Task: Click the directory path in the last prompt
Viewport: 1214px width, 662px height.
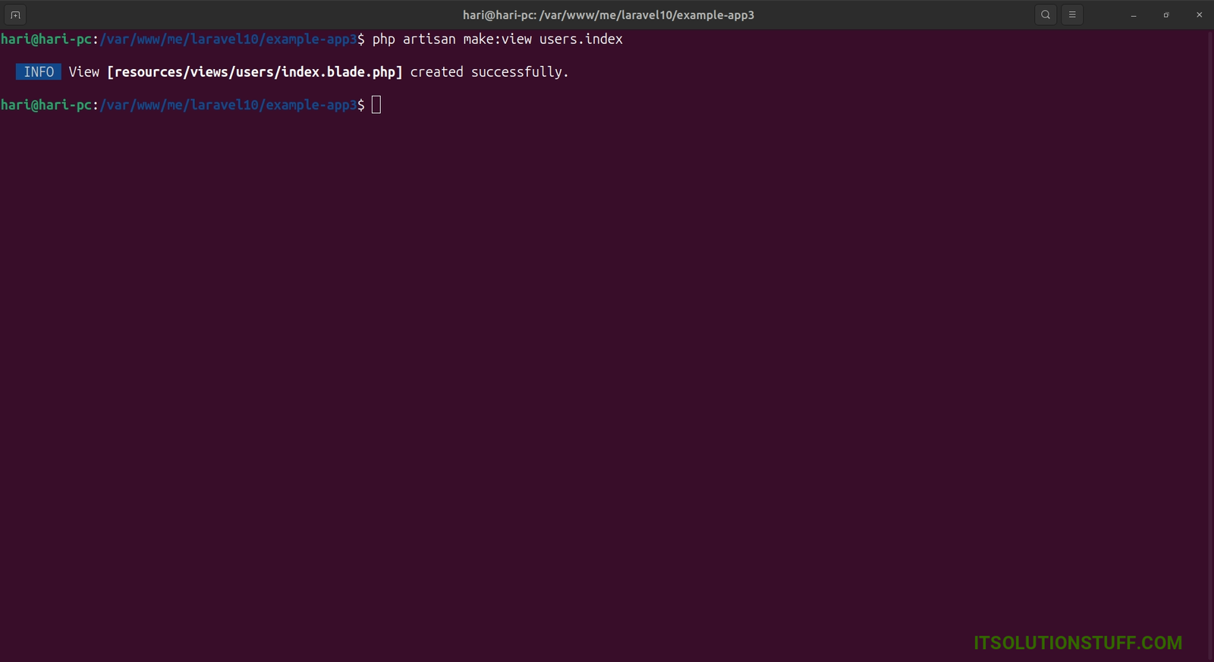Action: click(228, 105)
